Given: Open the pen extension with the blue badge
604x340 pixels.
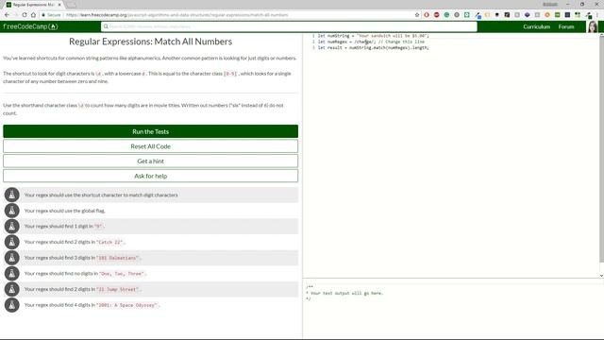Looking at the screenshot, I should (478, 15).
